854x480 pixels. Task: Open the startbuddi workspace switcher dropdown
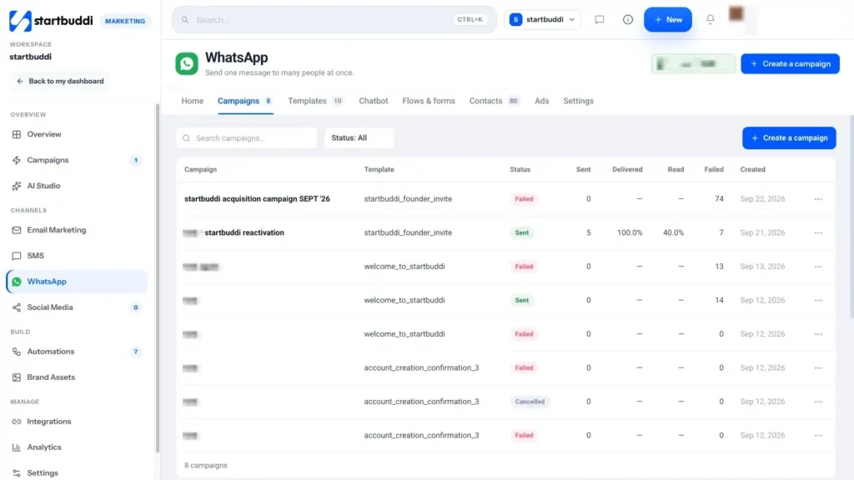[x=542, y=20]
